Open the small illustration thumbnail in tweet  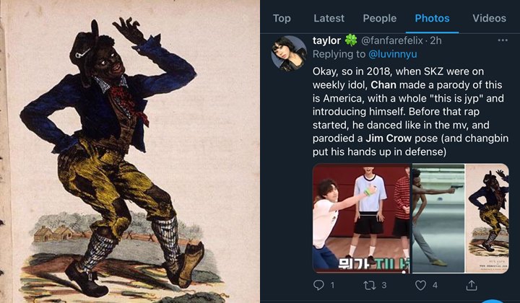pyautogui.click(x=487, y=218)
